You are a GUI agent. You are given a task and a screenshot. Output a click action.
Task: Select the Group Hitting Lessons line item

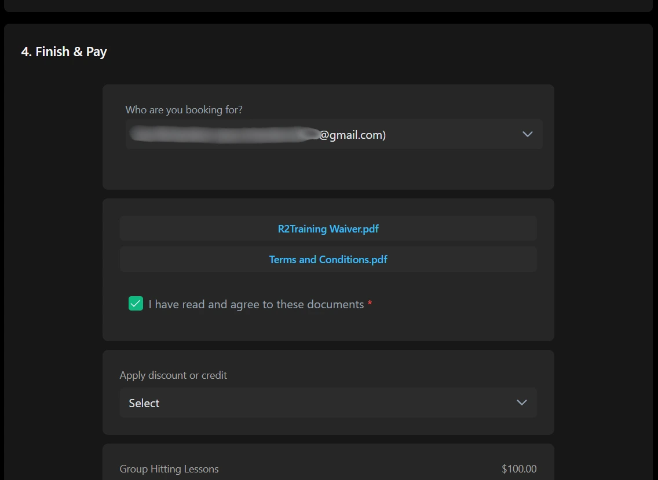point(169,469)
